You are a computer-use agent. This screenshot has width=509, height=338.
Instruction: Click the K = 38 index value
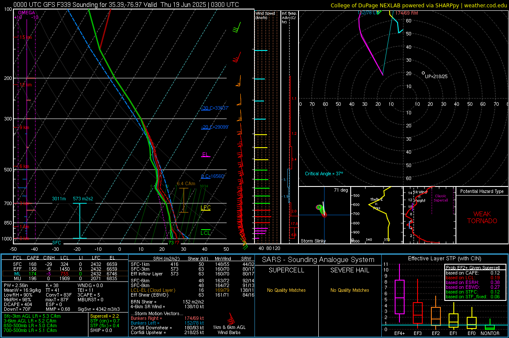point(52,285)
